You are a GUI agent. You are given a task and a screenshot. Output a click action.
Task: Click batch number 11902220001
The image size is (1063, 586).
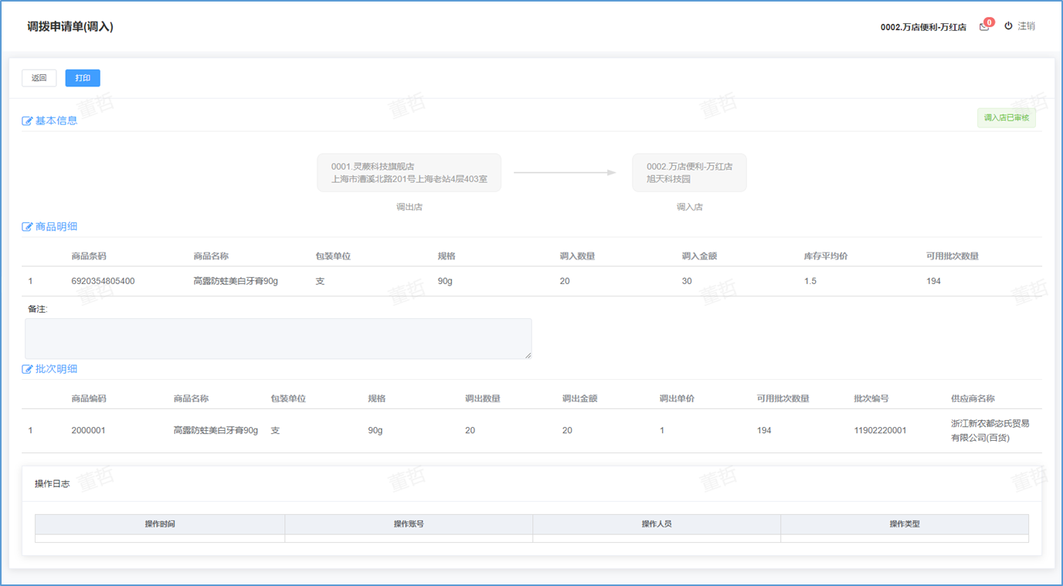880,431
